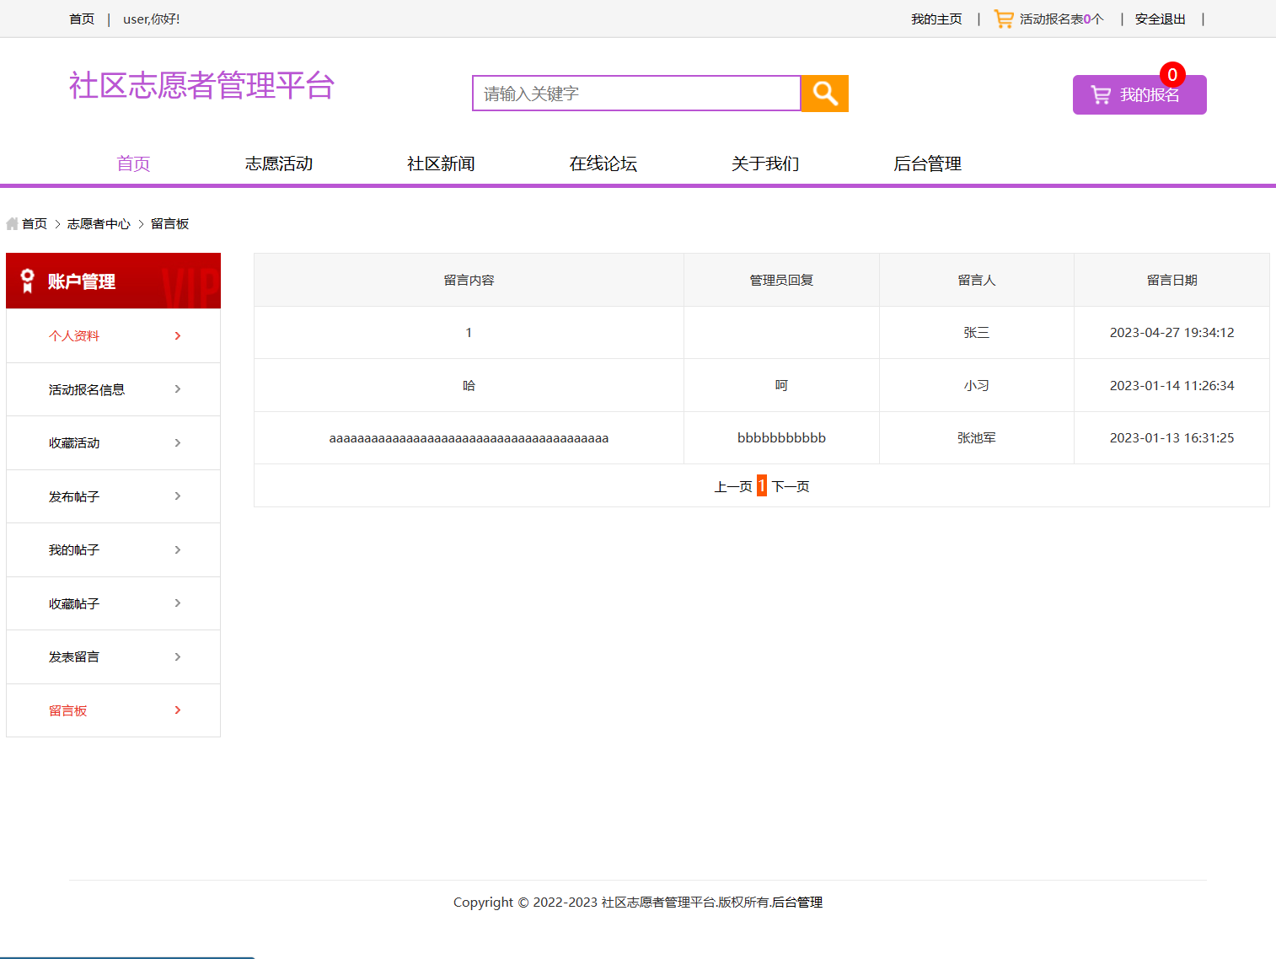Switch to the 在线论坛 tab
The height and width of the screenshot is (959, 1276).
(603, 163)
